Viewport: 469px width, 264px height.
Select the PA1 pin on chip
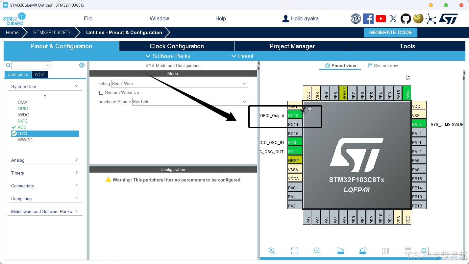[x=295, y=197]
